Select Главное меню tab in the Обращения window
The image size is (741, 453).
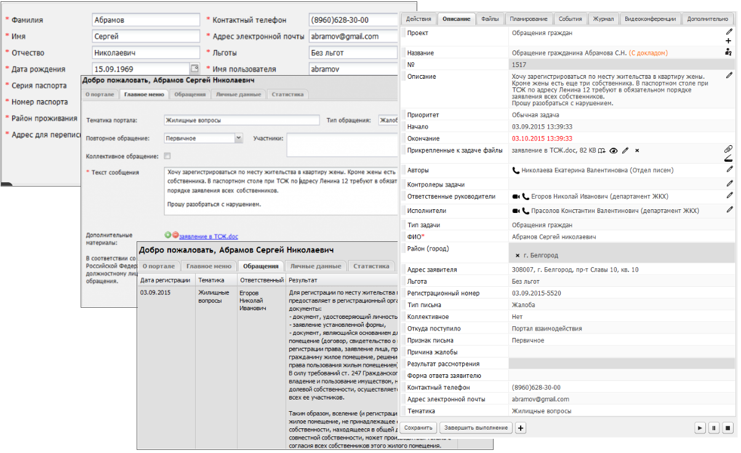[209, 267]
